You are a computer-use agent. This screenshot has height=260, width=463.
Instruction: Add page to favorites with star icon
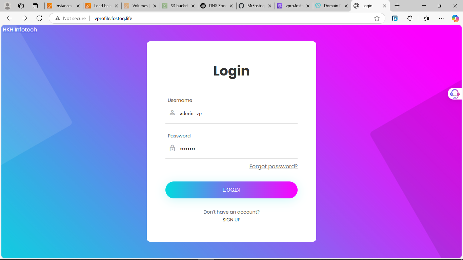click(x=377, y=18)
